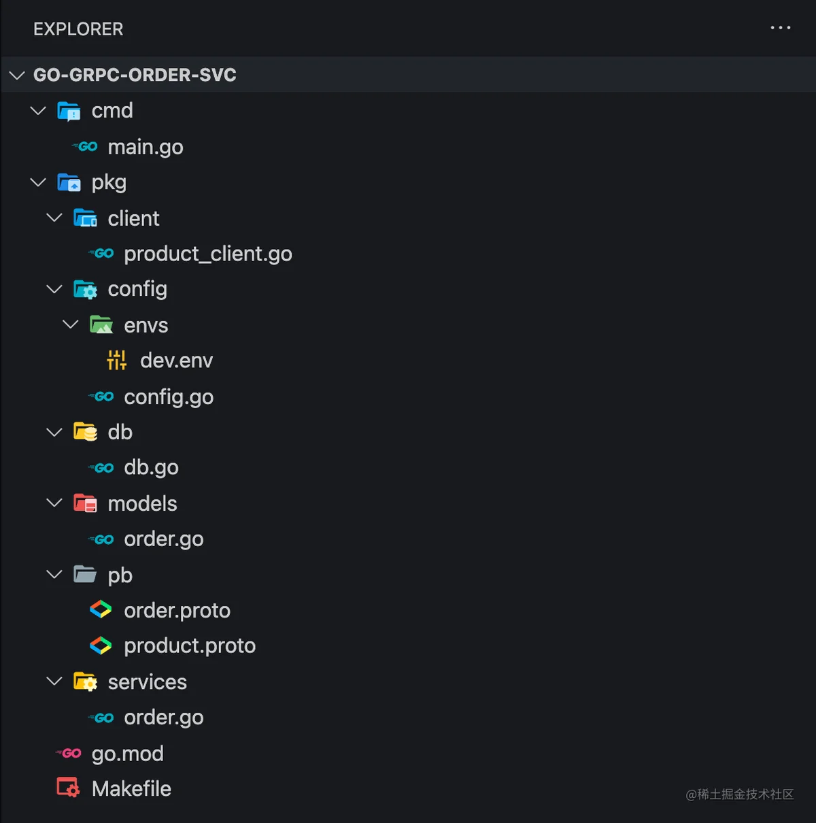Collapse the services folder chevron
Image resolution: width=816 pixels, height=823 pixels.
[54, 681]
